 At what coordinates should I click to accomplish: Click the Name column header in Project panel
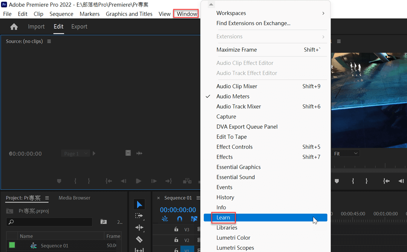tap(26, 236)
